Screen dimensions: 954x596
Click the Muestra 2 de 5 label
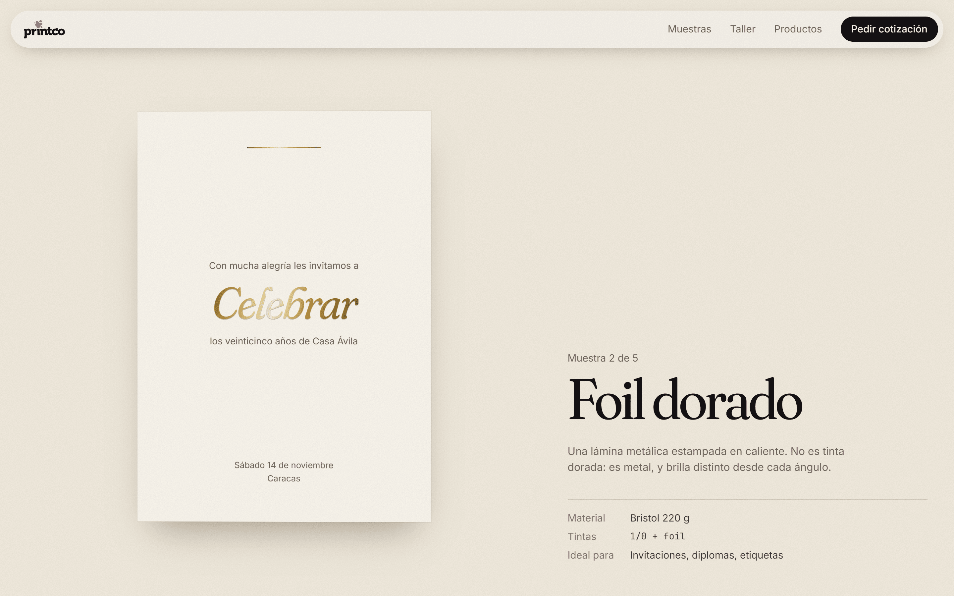click(602, 358)
